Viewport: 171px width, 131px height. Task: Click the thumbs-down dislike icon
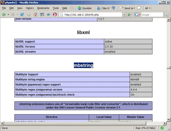coord(113,8)
